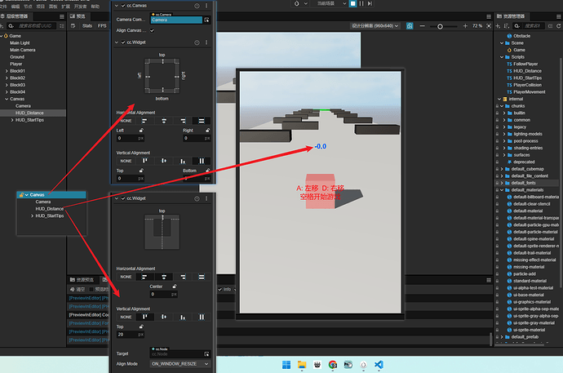This screenshot has width=563, height=373.
Task: Select horizontal center alignment in lower Widget
Action: (x=164, y=278)
